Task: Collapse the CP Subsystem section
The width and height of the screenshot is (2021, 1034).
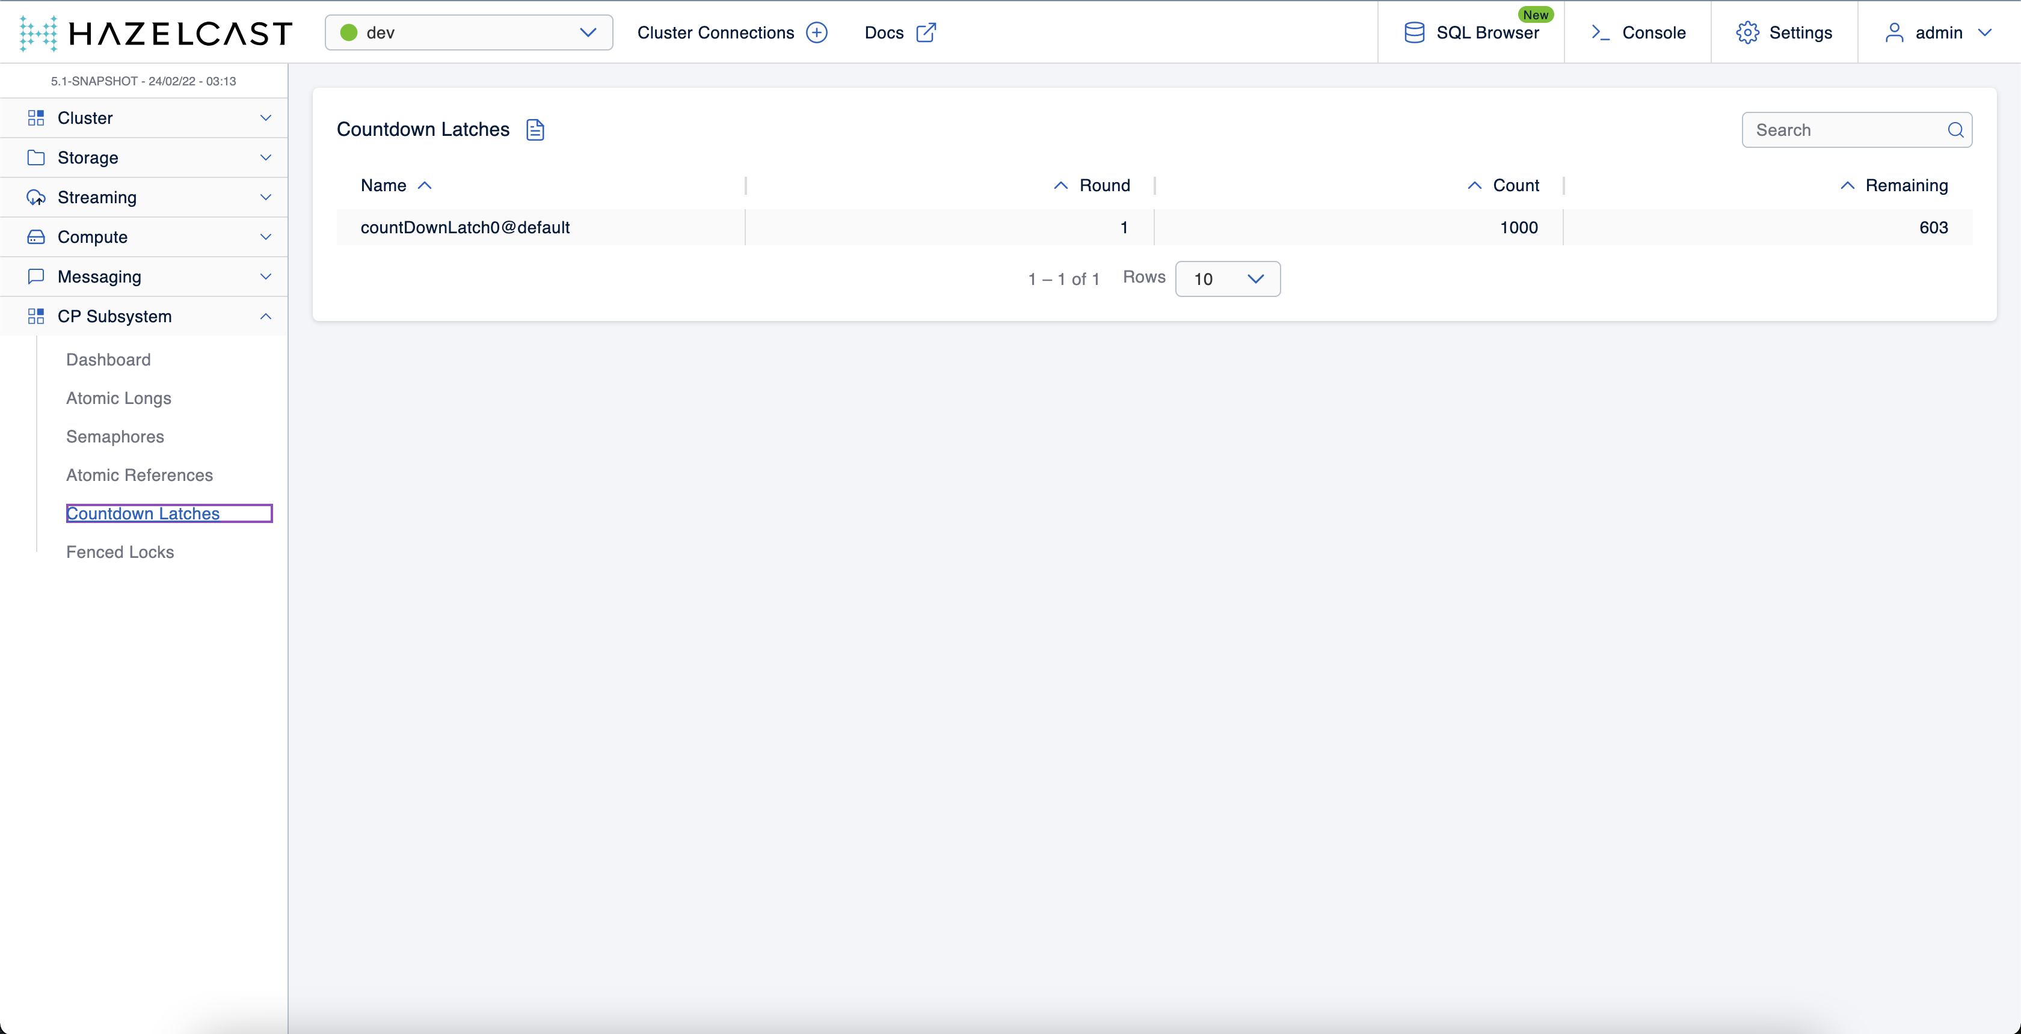Action: click(265, 317)
